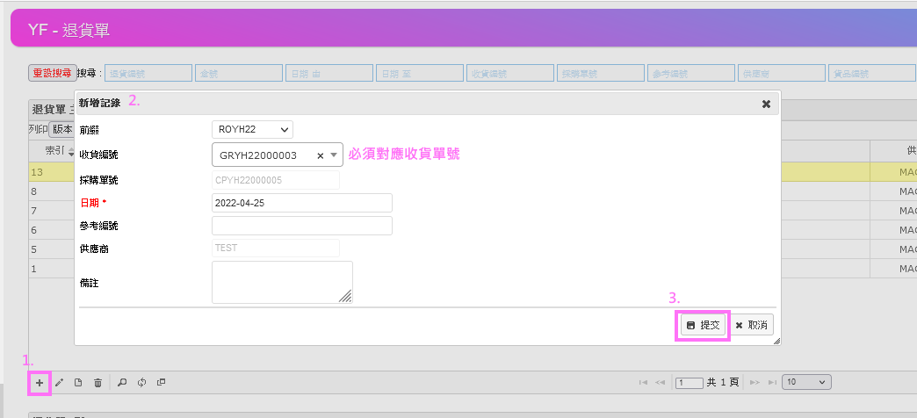Close the 新增記錄 dialog with X
Viewport: 917px width, 418px height.
pos(766,104)
